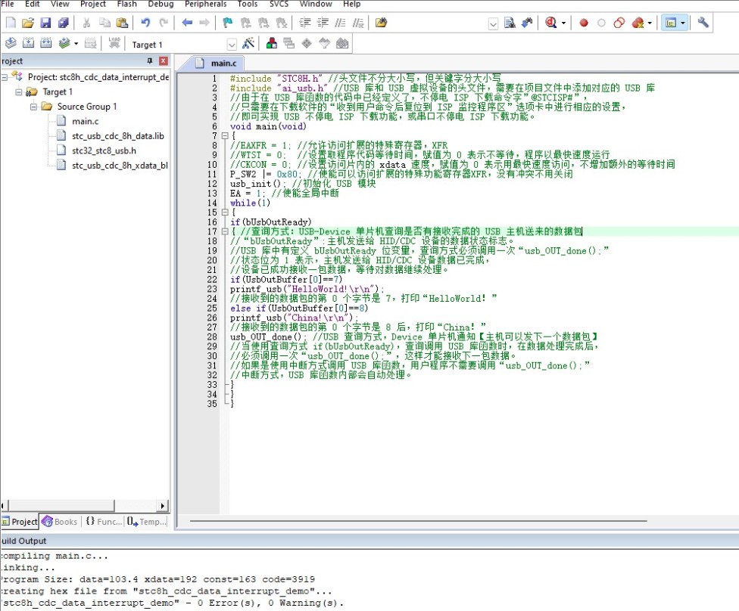Open the breakpoint kill dropdown arrow
Image resolution: width=739 pixels, height=611 pixels.
coord(650,23)
